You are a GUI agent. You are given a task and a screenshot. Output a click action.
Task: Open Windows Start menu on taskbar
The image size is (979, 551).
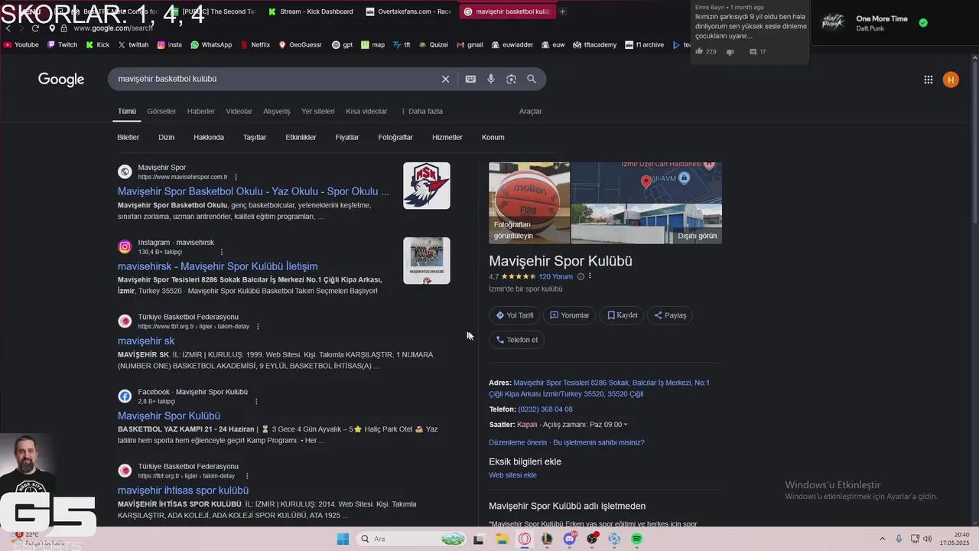click(343, 539)
